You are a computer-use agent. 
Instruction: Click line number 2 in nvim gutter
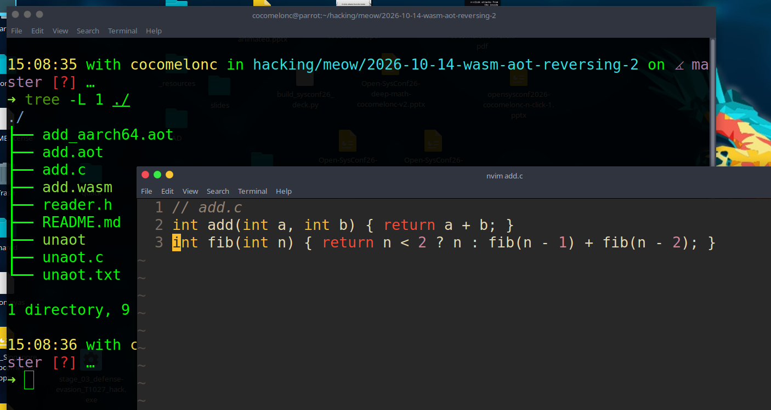(159, 225)
